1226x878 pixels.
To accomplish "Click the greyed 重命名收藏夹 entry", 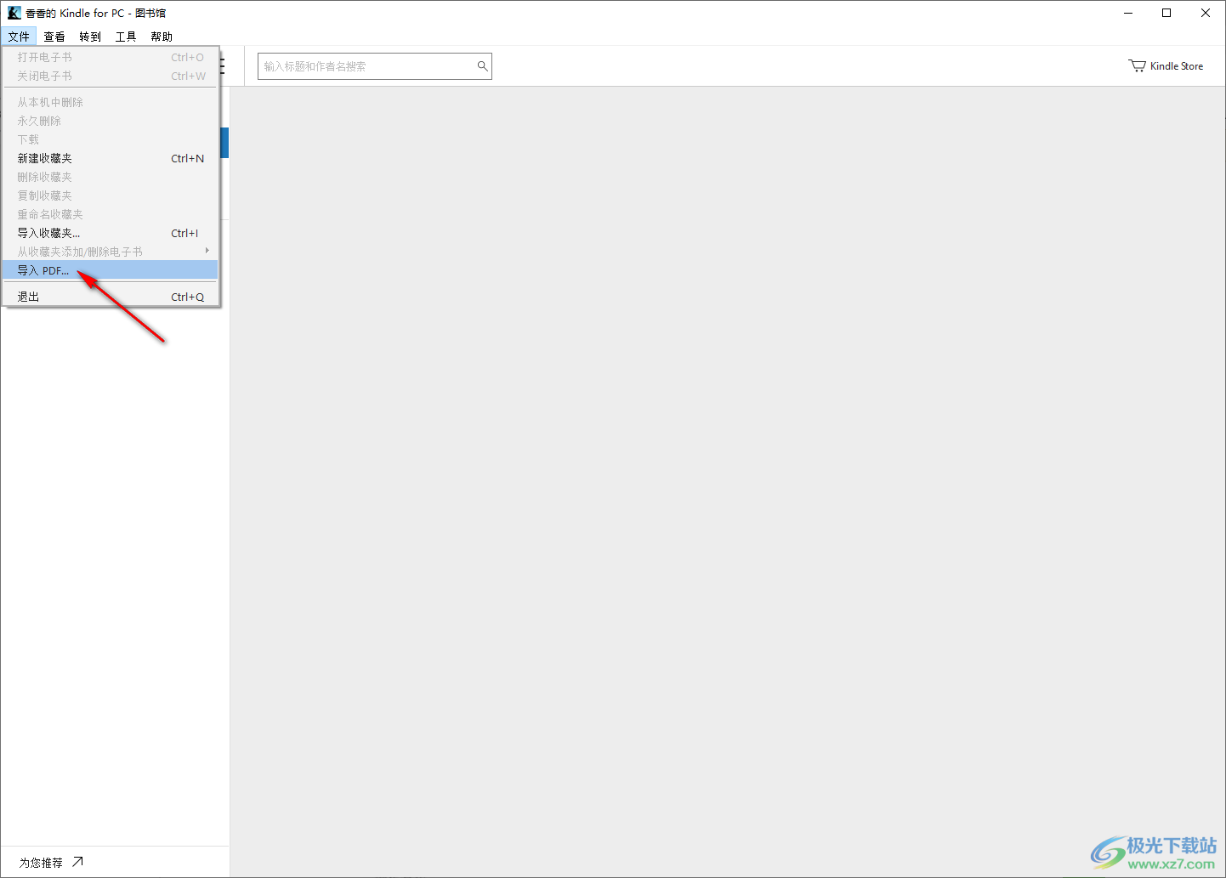I will click(111, 214).
